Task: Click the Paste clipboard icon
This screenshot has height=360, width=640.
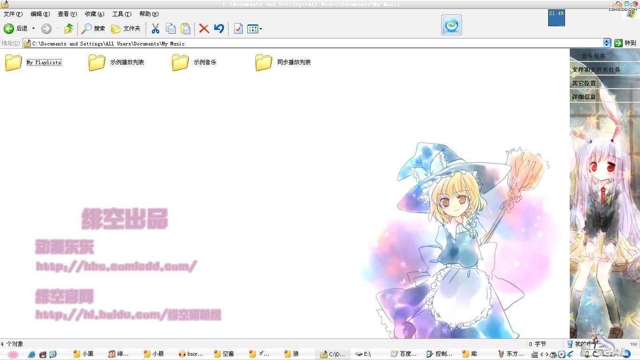Action: coord(186,29)
